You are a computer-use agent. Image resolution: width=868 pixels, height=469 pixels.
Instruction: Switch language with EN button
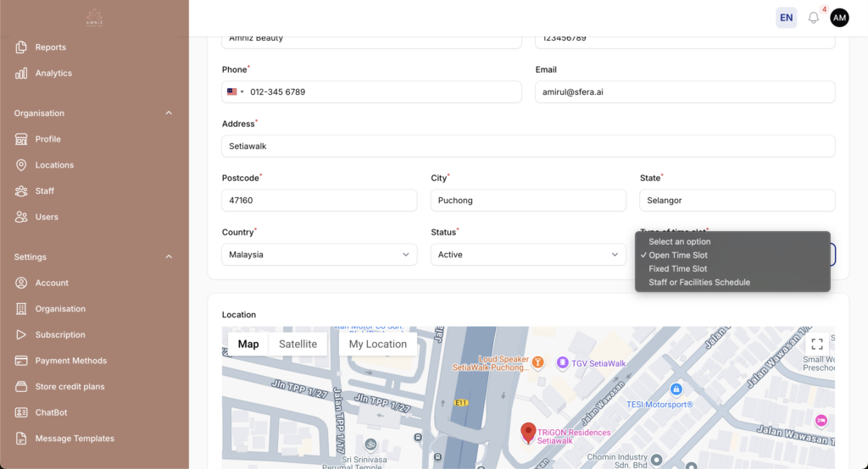point(786,18)
